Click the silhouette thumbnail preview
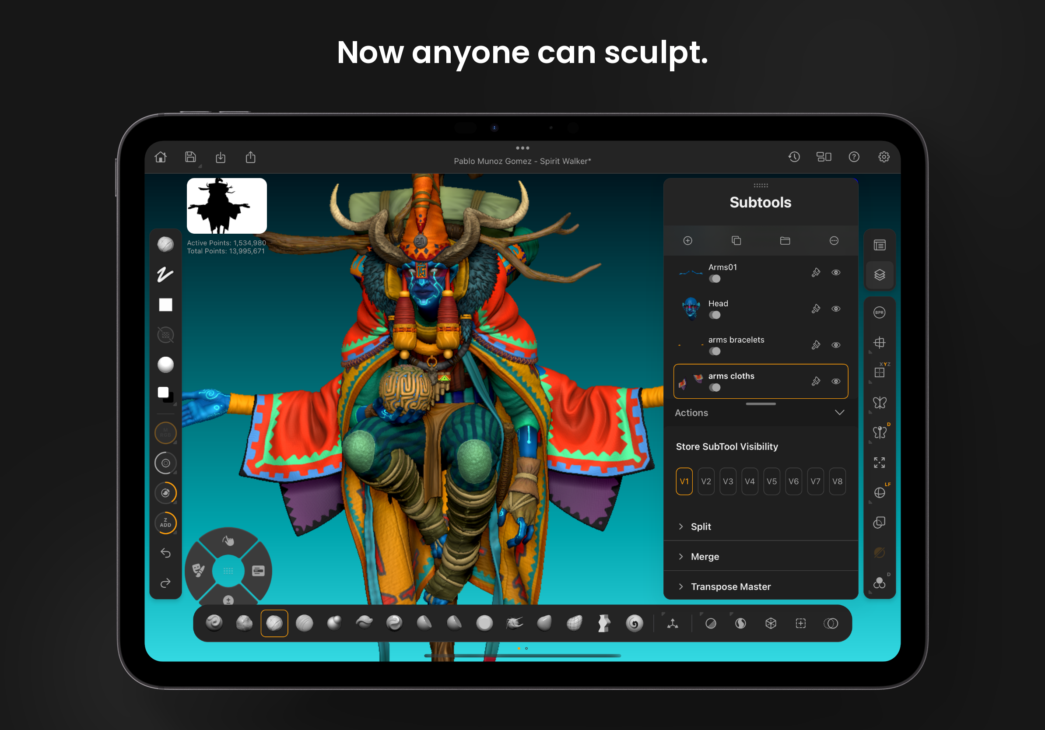The height and width of the screenshot is (730, 1045). (227, 206)
